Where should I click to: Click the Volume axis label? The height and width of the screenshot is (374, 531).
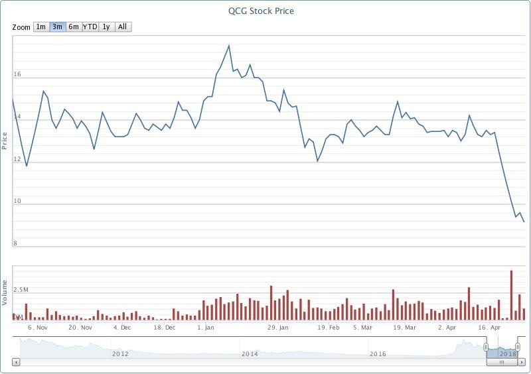(x=5, y=292)
